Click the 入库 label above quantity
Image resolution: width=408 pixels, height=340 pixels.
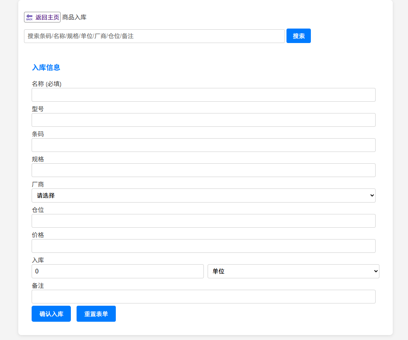click(38, 260)
